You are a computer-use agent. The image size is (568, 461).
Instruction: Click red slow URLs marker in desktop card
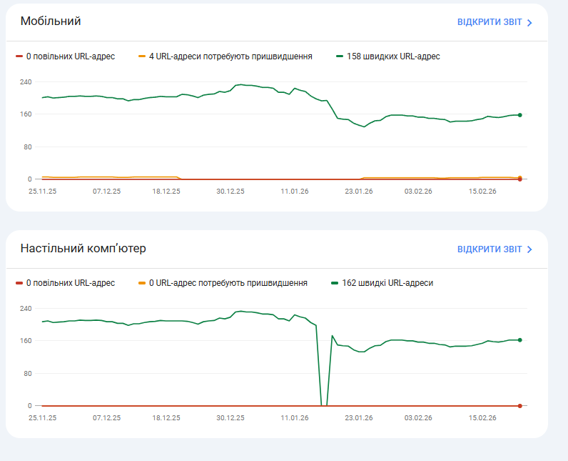click(19, 283)
